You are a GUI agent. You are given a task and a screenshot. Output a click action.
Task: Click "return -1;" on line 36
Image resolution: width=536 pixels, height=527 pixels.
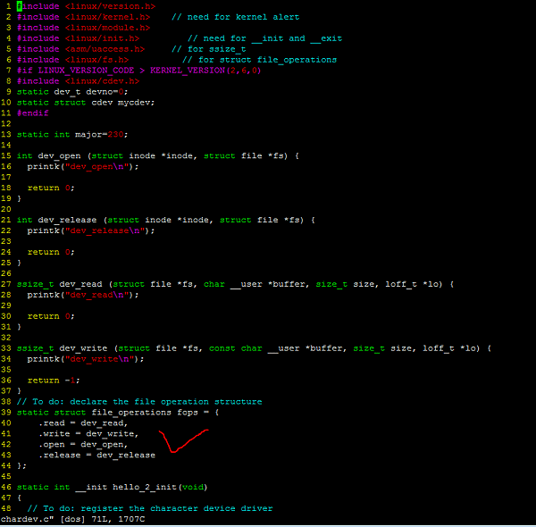54,381
